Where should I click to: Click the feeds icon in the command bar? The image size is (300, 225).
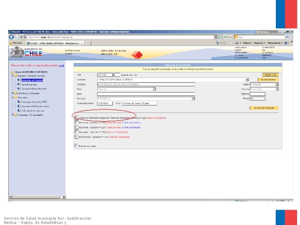[225, 43]
